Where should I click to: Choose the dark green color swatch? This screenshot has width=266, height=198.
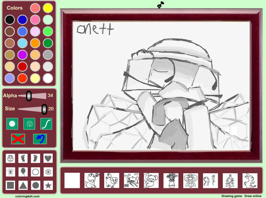48,43
